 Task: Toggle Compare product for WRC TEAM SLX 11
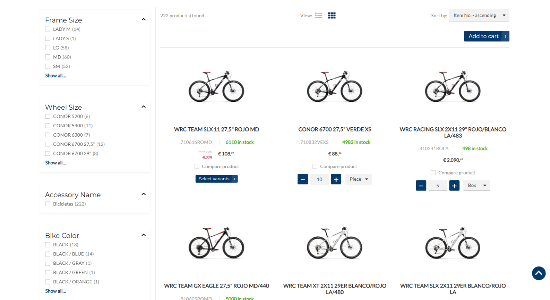pos(197,166)
